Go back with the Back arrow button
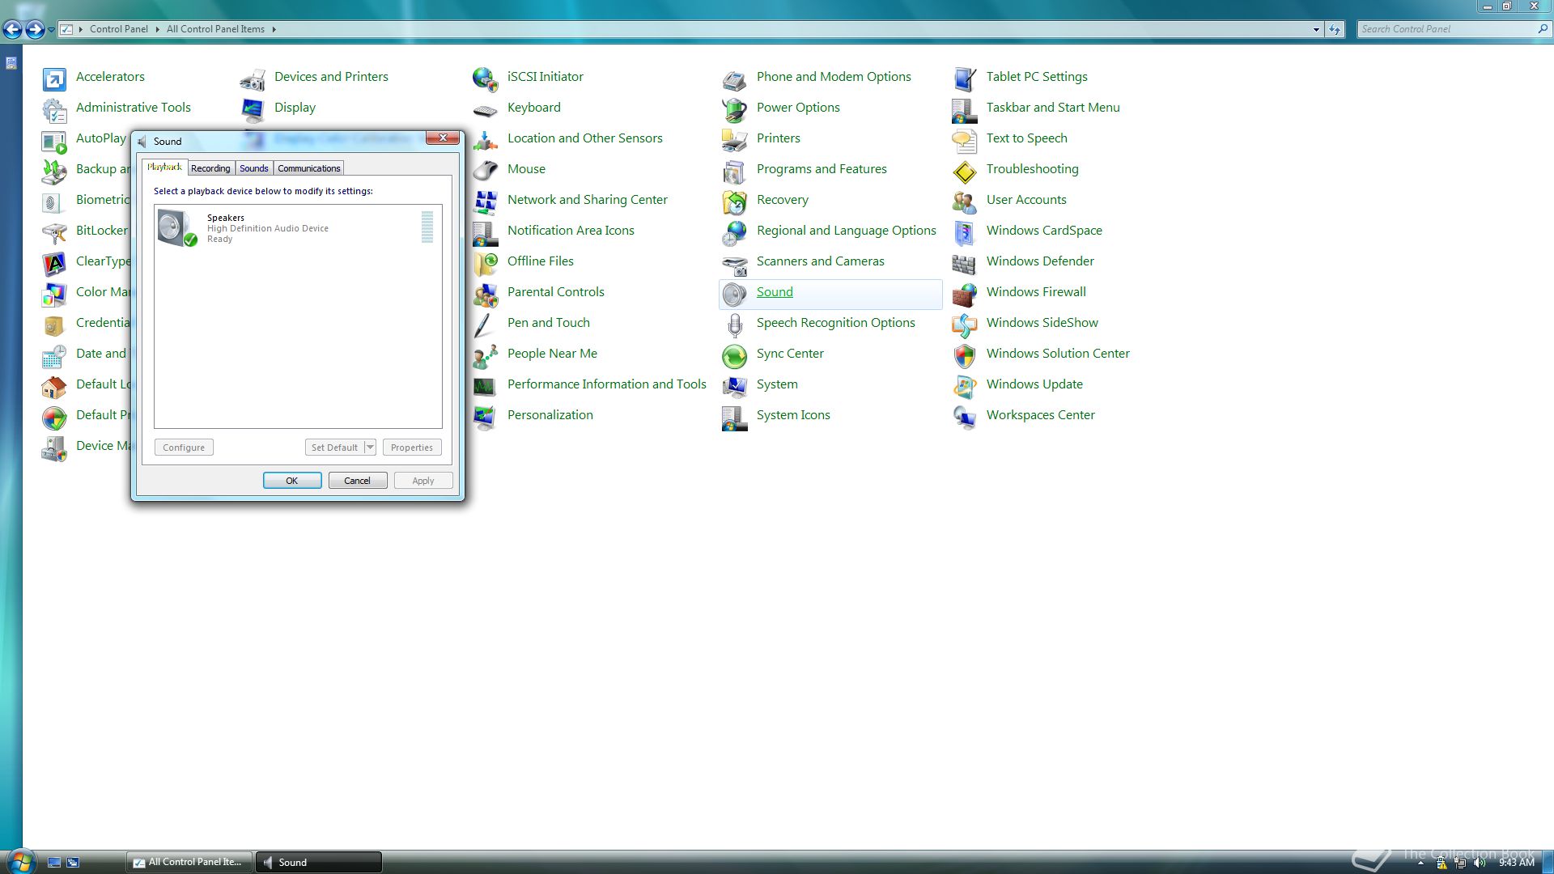Screen dimensions: 1554x874 12,30
